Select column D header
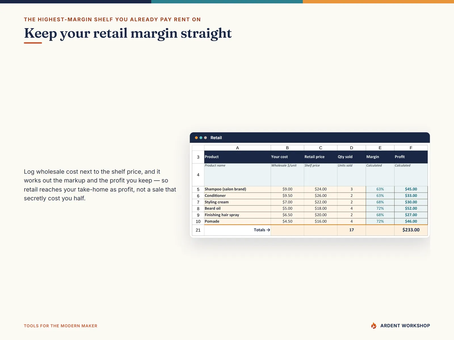Image resolution: width=454 pixels, height=340 pixels. point(352,148)
